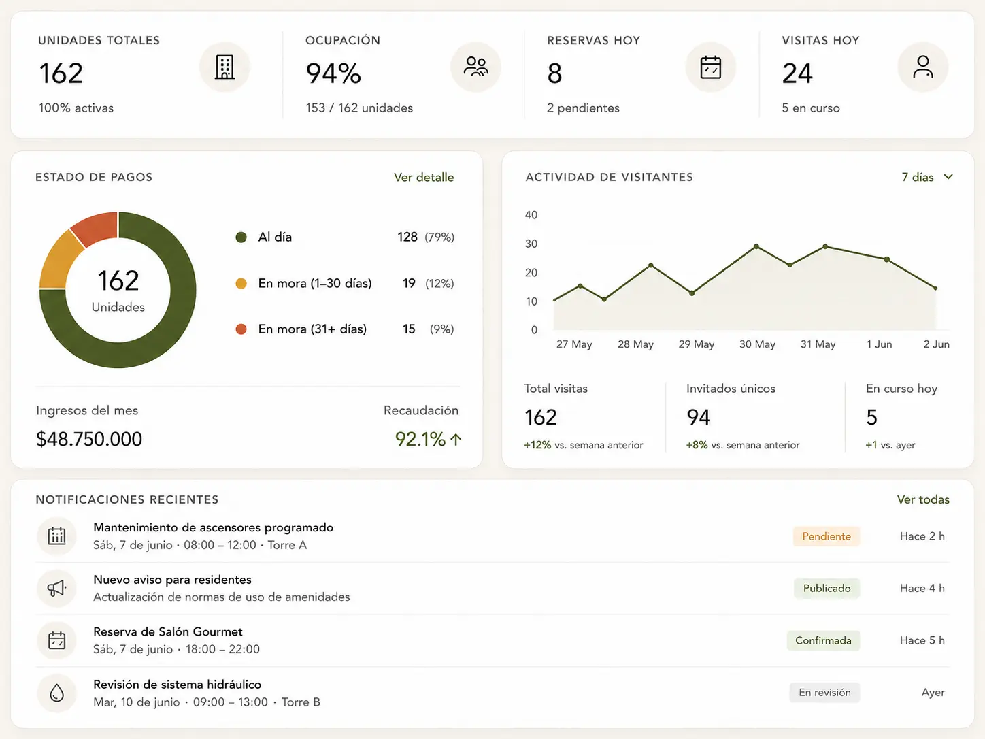Select the Mantenimiento de ascensores programado title
Image resolution: width=985 pixels, height=739 pixels.
pyautogui.click(x=214, y=527)
